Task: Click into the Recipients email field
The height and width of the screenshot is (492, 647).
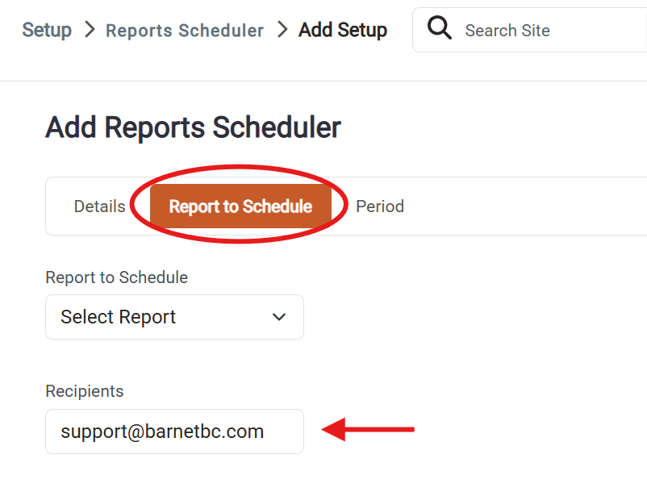Action: pyautogui.click(x=174, y=432)
